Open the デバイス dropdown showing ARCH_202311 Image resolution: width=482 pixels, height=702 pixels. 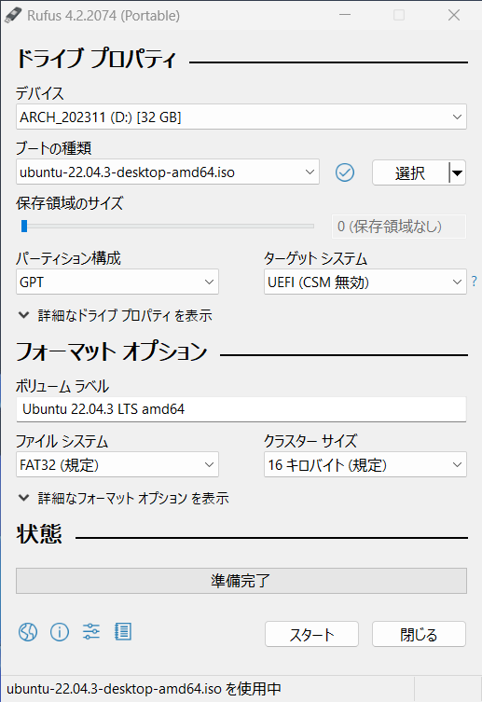(x=241, y=117)
